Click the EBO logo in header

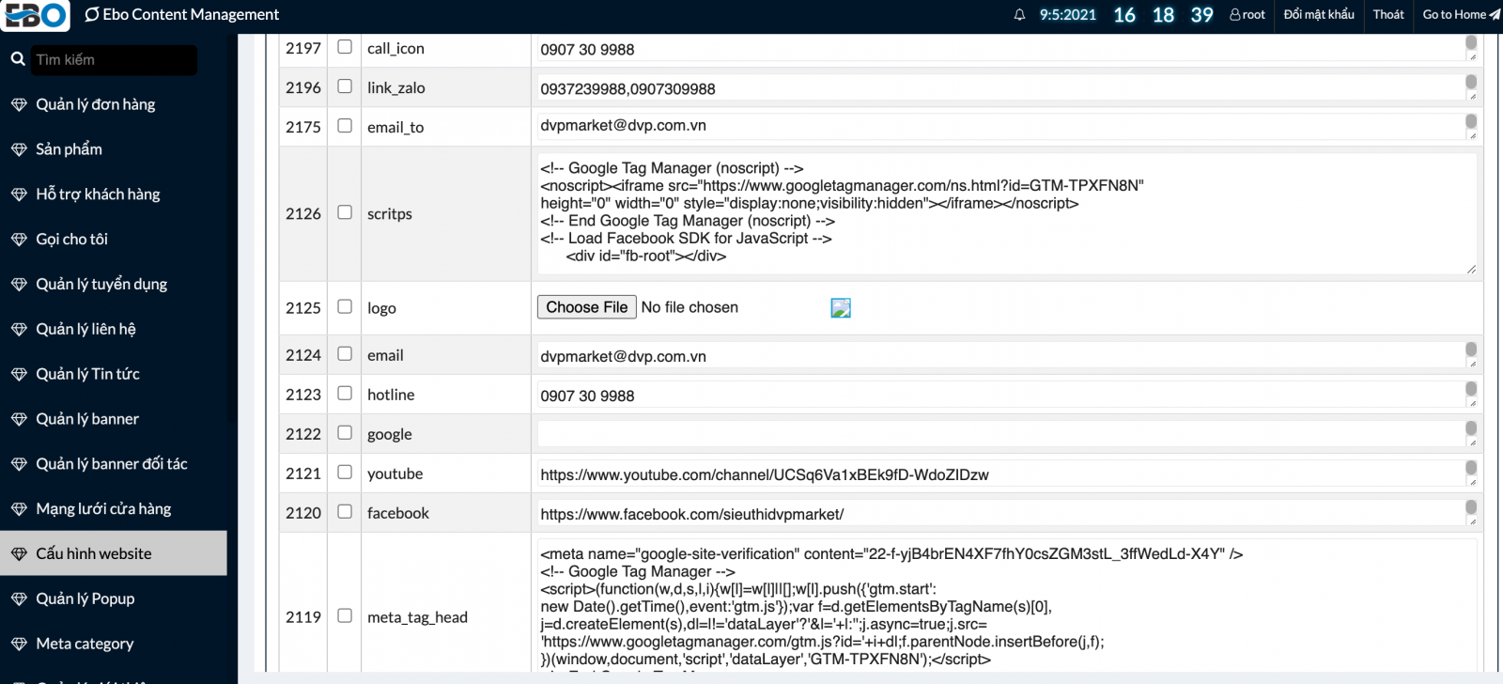(36, 15)
